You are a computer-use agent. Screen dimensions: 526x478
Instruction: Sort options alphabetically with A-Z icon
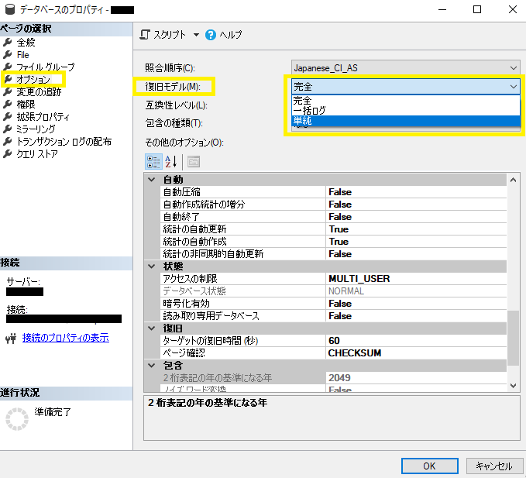tap(171, 162)
